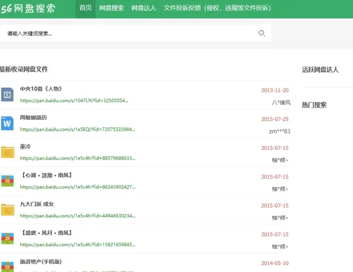This screenshot has width=353, height=272.
Task: Go to the 网盘搜索 menu item
Action: coord(112,9)
